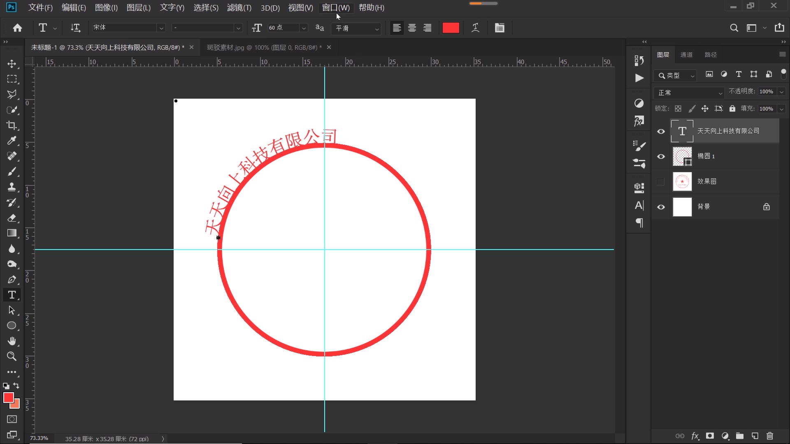Screen dimensions: 790x444
Task: Click the center text alignment icon
Action: tap(412, 28)
